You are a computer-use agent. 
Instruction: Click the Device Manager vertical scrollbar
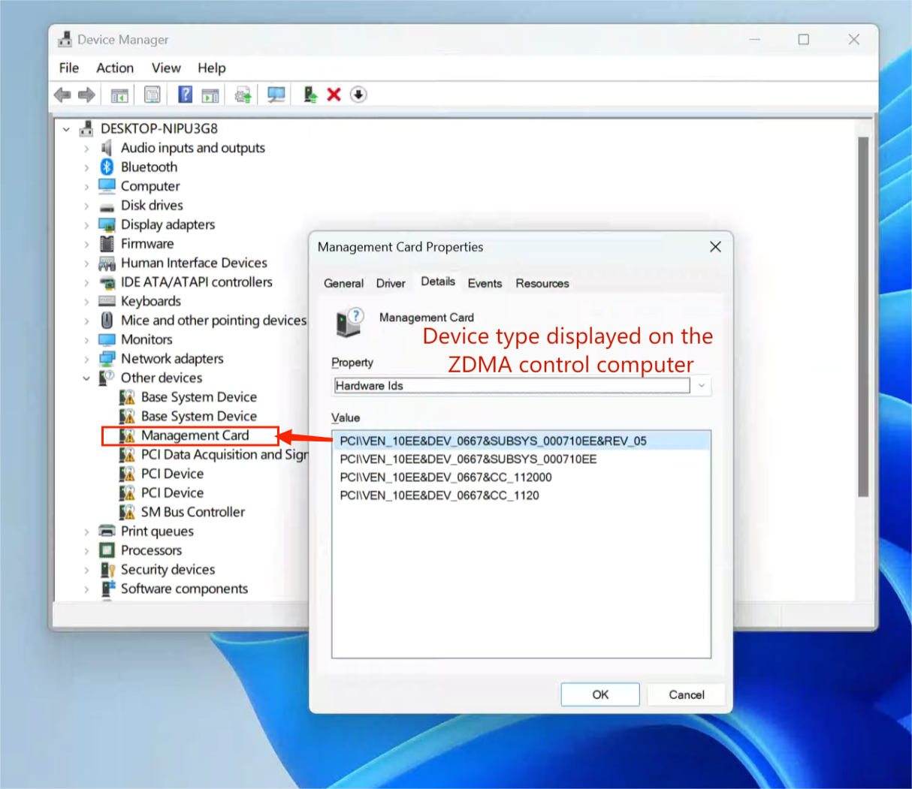tap(863, 316)
